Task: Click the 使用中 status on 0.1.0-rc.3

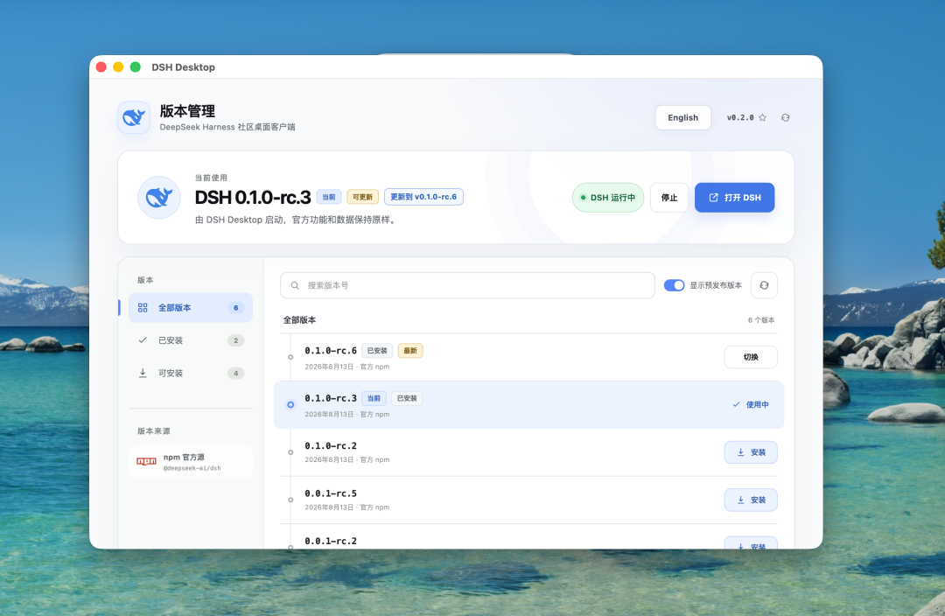Action: (751, 404)
